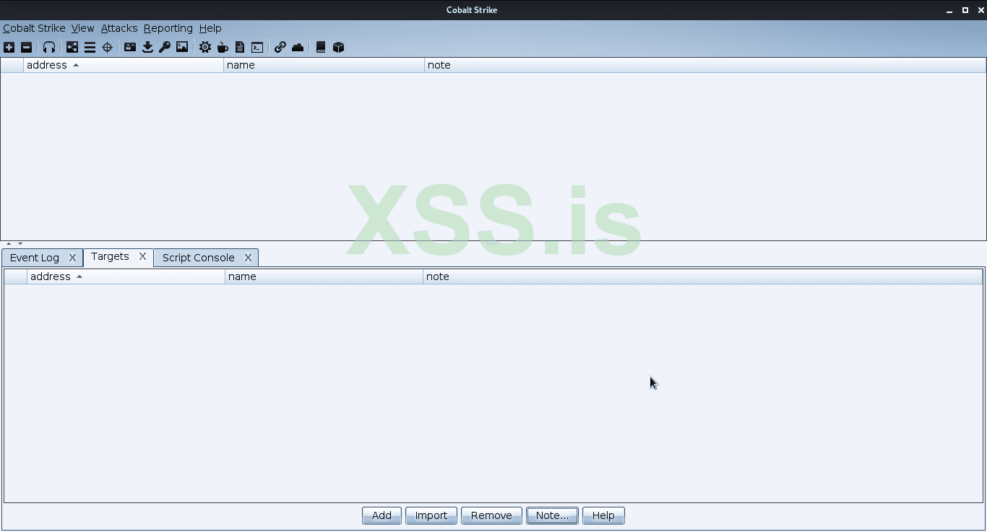Maximize the Cobalt Strike window
Image resolution: width=987 pixels, height=532 pixels.
[x=965, y=10]
